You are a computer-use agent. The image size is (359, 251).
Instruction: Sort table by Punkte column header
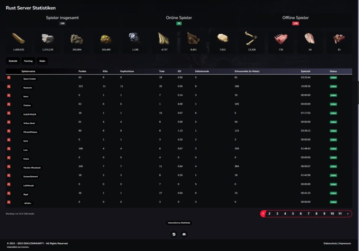(x=82, y=71)
